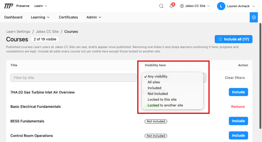Click the Lauren Armack avatar circle
The width and height of the screenshot is (262, 142).
pos(221,6)
